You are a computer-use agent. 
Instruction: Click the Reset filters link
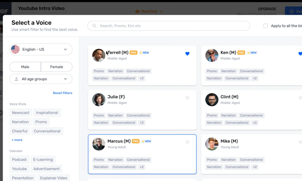coord(63,93)
